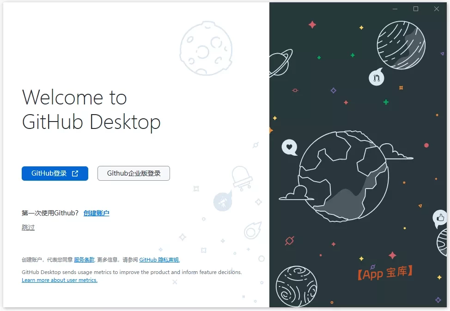This screenshot has height=311, width=450.
Task: Click the telescope bubble icon
Action: tap(223, 201)
